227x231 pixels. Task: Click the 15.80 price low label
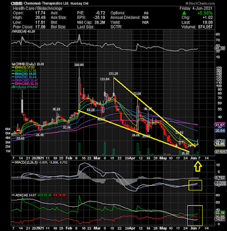(185, 154)
